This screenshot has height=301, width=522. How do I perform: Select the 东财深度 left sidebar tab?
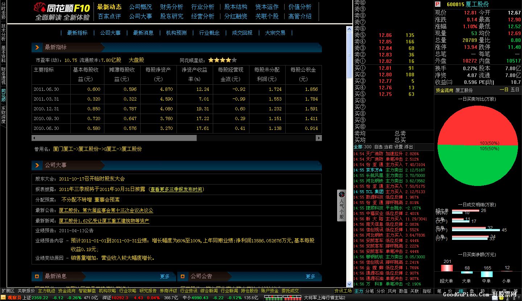3,115
